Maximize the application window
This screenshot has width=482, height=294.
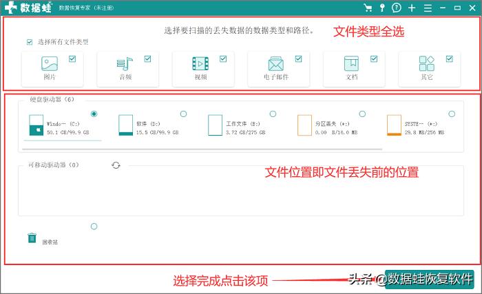[x=457, y=8]
